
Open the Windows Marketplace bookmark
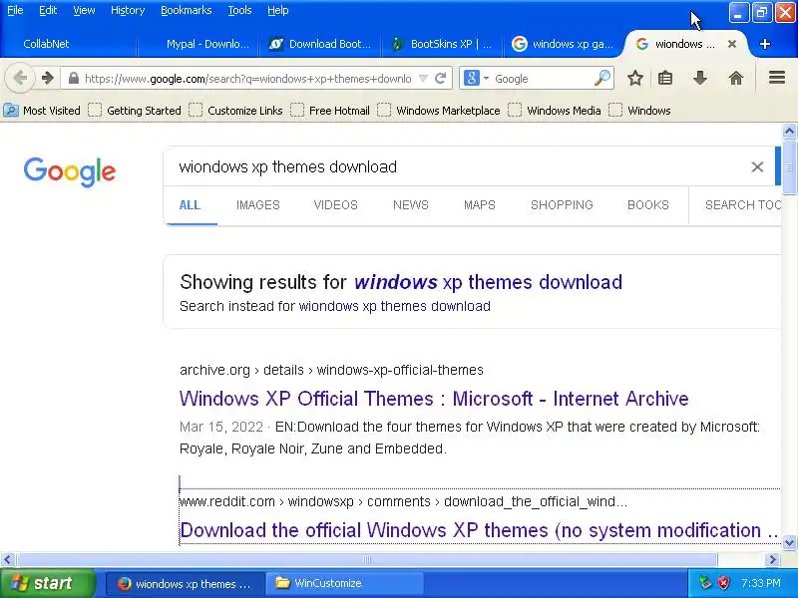click(x=439, y=111)
